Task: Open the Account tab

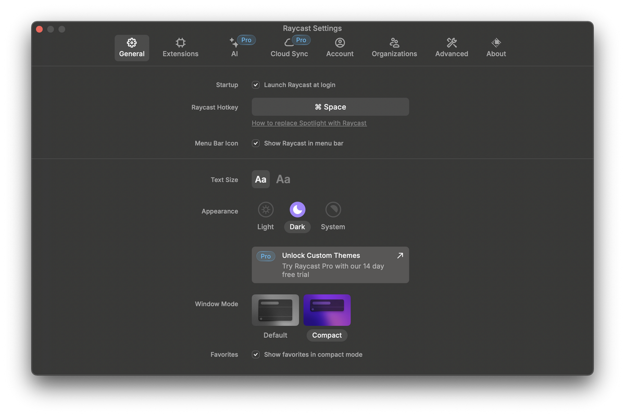Action: 340,48
